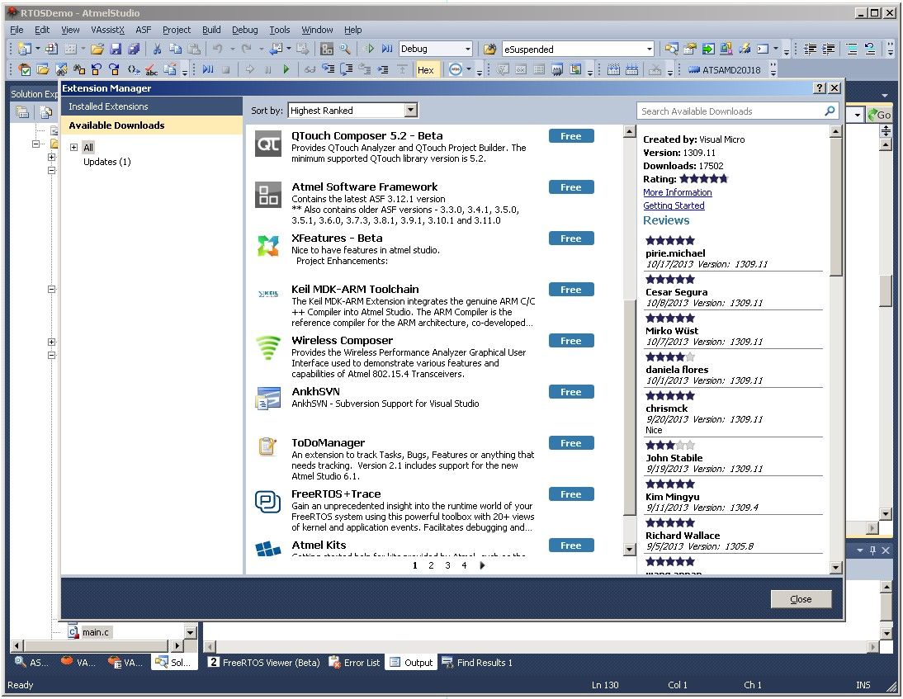Open the Debug menu
Image resolution: width=903 pixels, height=699 pixels.
[x=245, y=30]
